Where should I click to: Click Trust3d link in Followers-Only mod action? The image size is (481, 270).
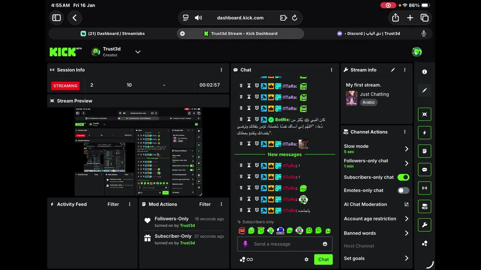point(187,225)
